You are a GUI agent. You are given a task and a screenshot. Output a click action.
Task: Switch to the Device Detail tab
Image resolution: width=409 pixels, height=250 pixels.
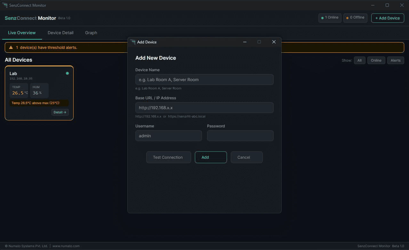pos(60,33)
